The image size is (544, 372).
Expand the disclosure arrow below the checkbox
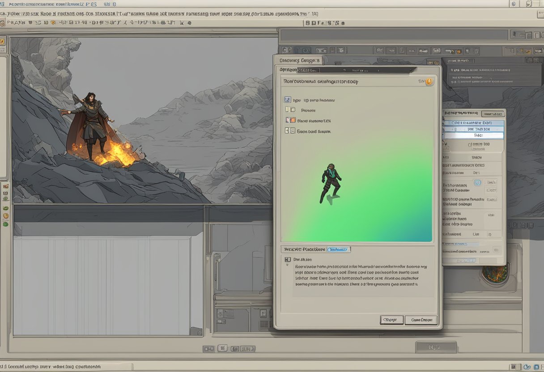coord(287,265)
